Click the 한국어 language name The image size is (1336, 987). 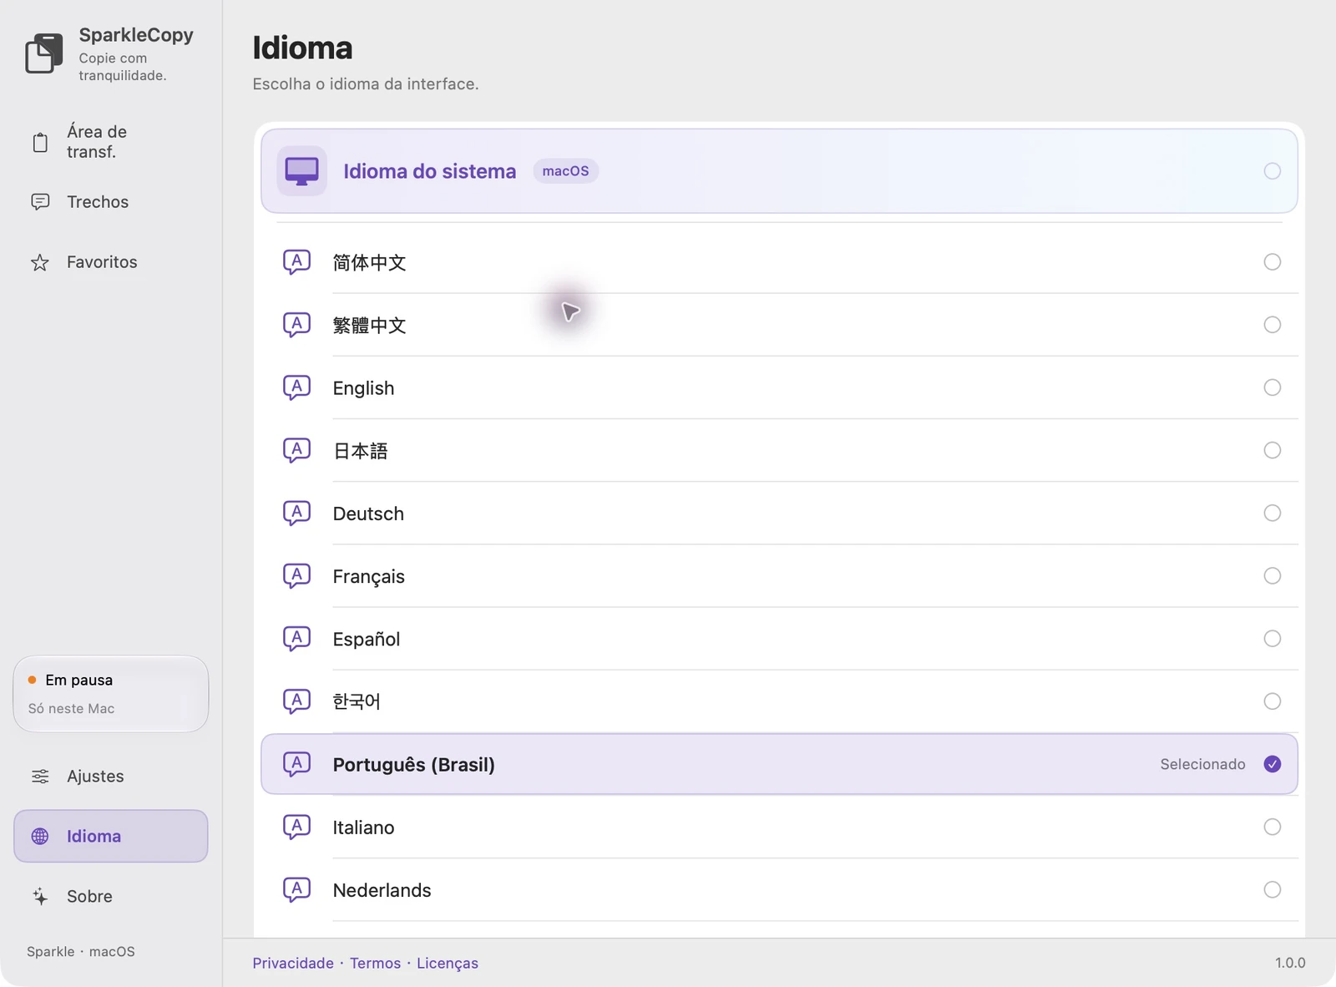[x=357, y=701]
